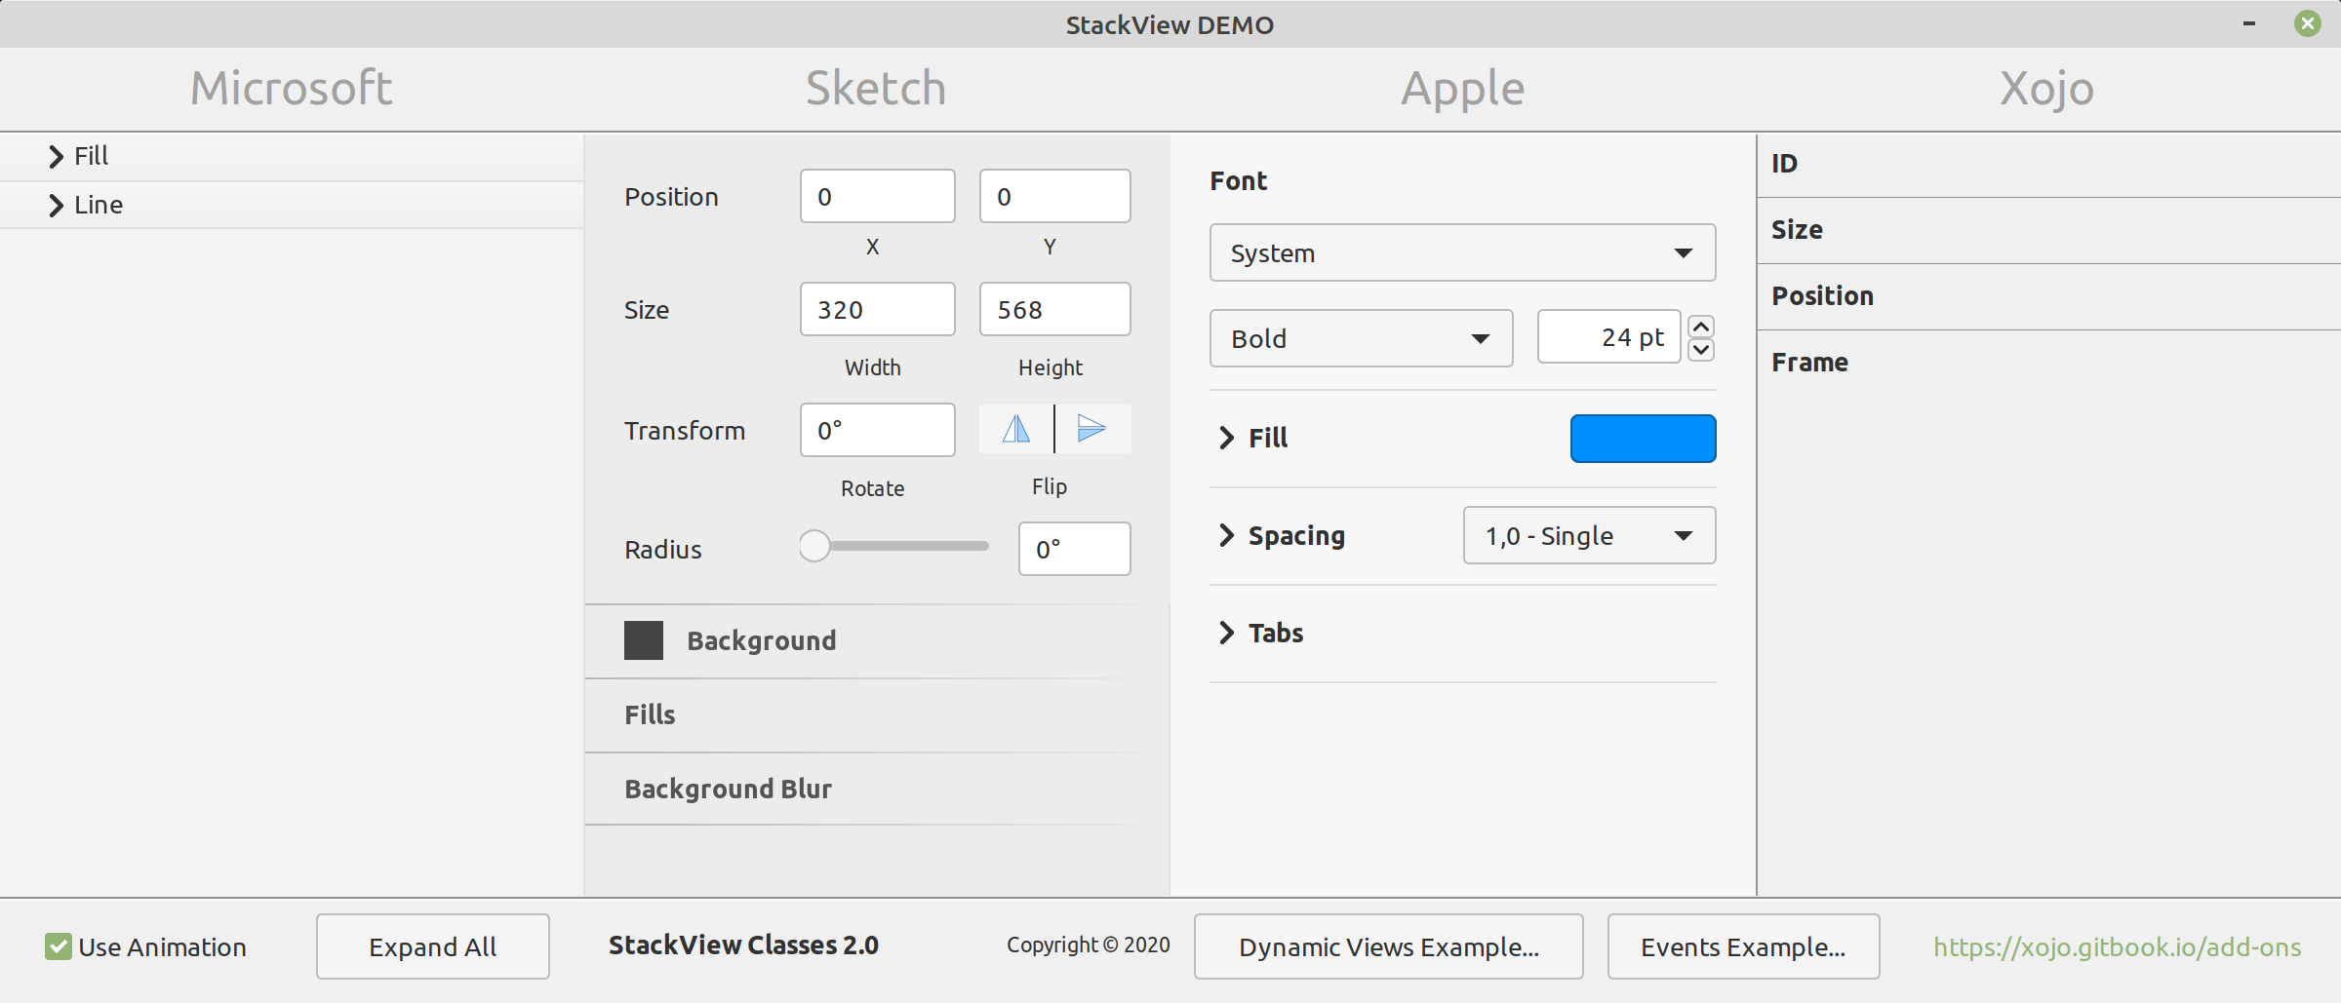The image size is (2341, 1003).
Task: Click the Xojo column heading
Action: [x=2046, y=89]
